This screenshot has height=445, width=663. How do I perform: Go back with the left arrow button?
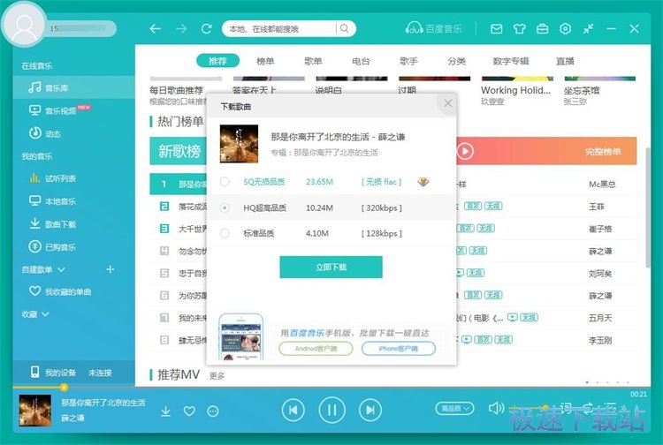click(156, 29)
